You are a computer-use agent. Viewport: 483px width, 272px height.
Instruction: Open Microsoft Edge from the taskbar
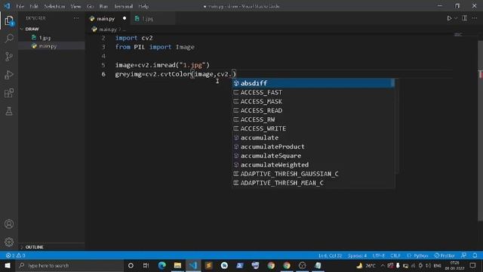(162, 265)
